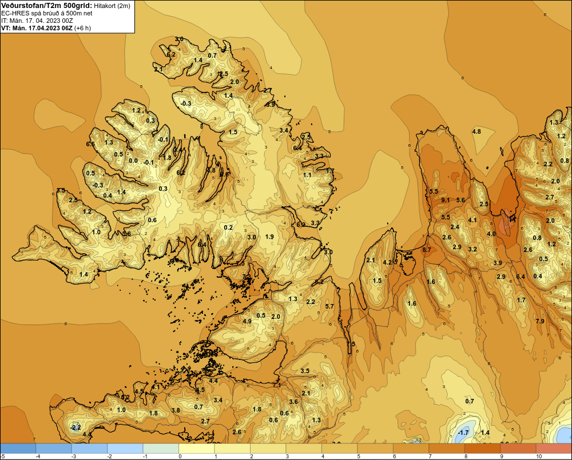Click the 3.2 temperature value on the map
This screenshot has height=460, width=572.
pyautogui.click(x=472, y=249)
